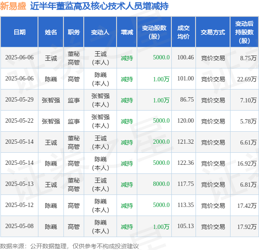Select the 日期 column header

19,32
